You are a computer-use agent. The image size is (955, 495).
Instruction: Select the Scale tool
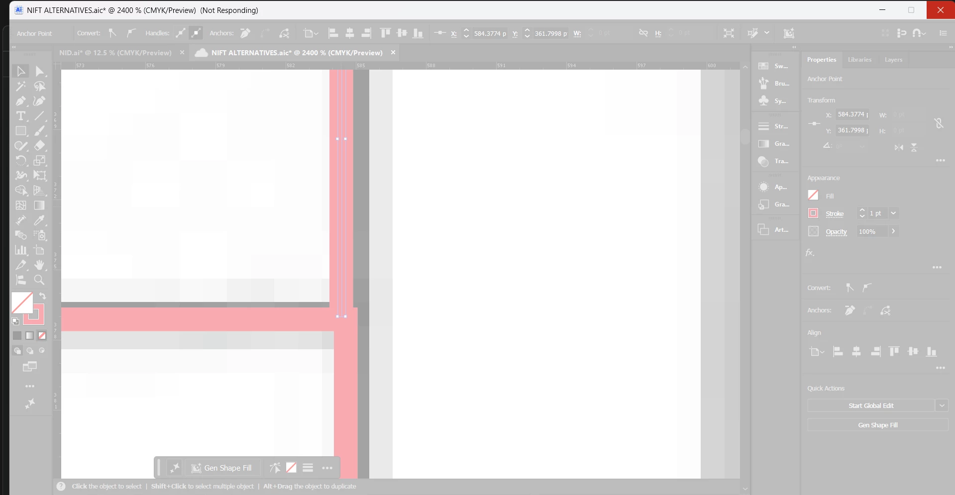tap(40, 161)
